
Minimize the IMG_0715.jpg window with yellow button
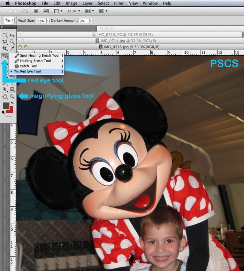click(x=20, y=47)
